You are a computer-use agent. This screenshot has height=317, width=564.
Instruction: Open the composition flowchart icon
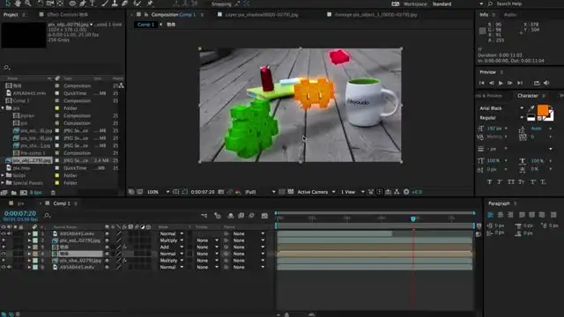tap(397, 192)
